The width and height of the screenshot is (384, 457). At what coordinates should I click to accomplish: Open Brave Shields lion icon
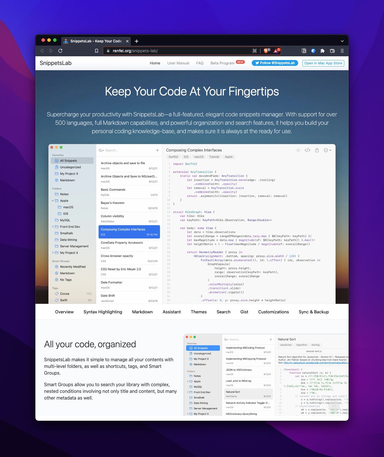tap(266, 51)
